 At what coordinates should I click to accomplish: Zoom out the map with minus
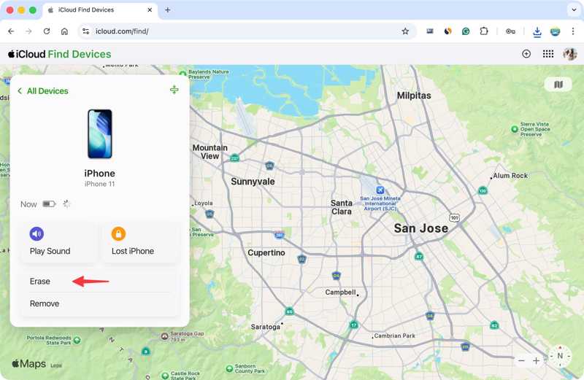pos(521,360)
